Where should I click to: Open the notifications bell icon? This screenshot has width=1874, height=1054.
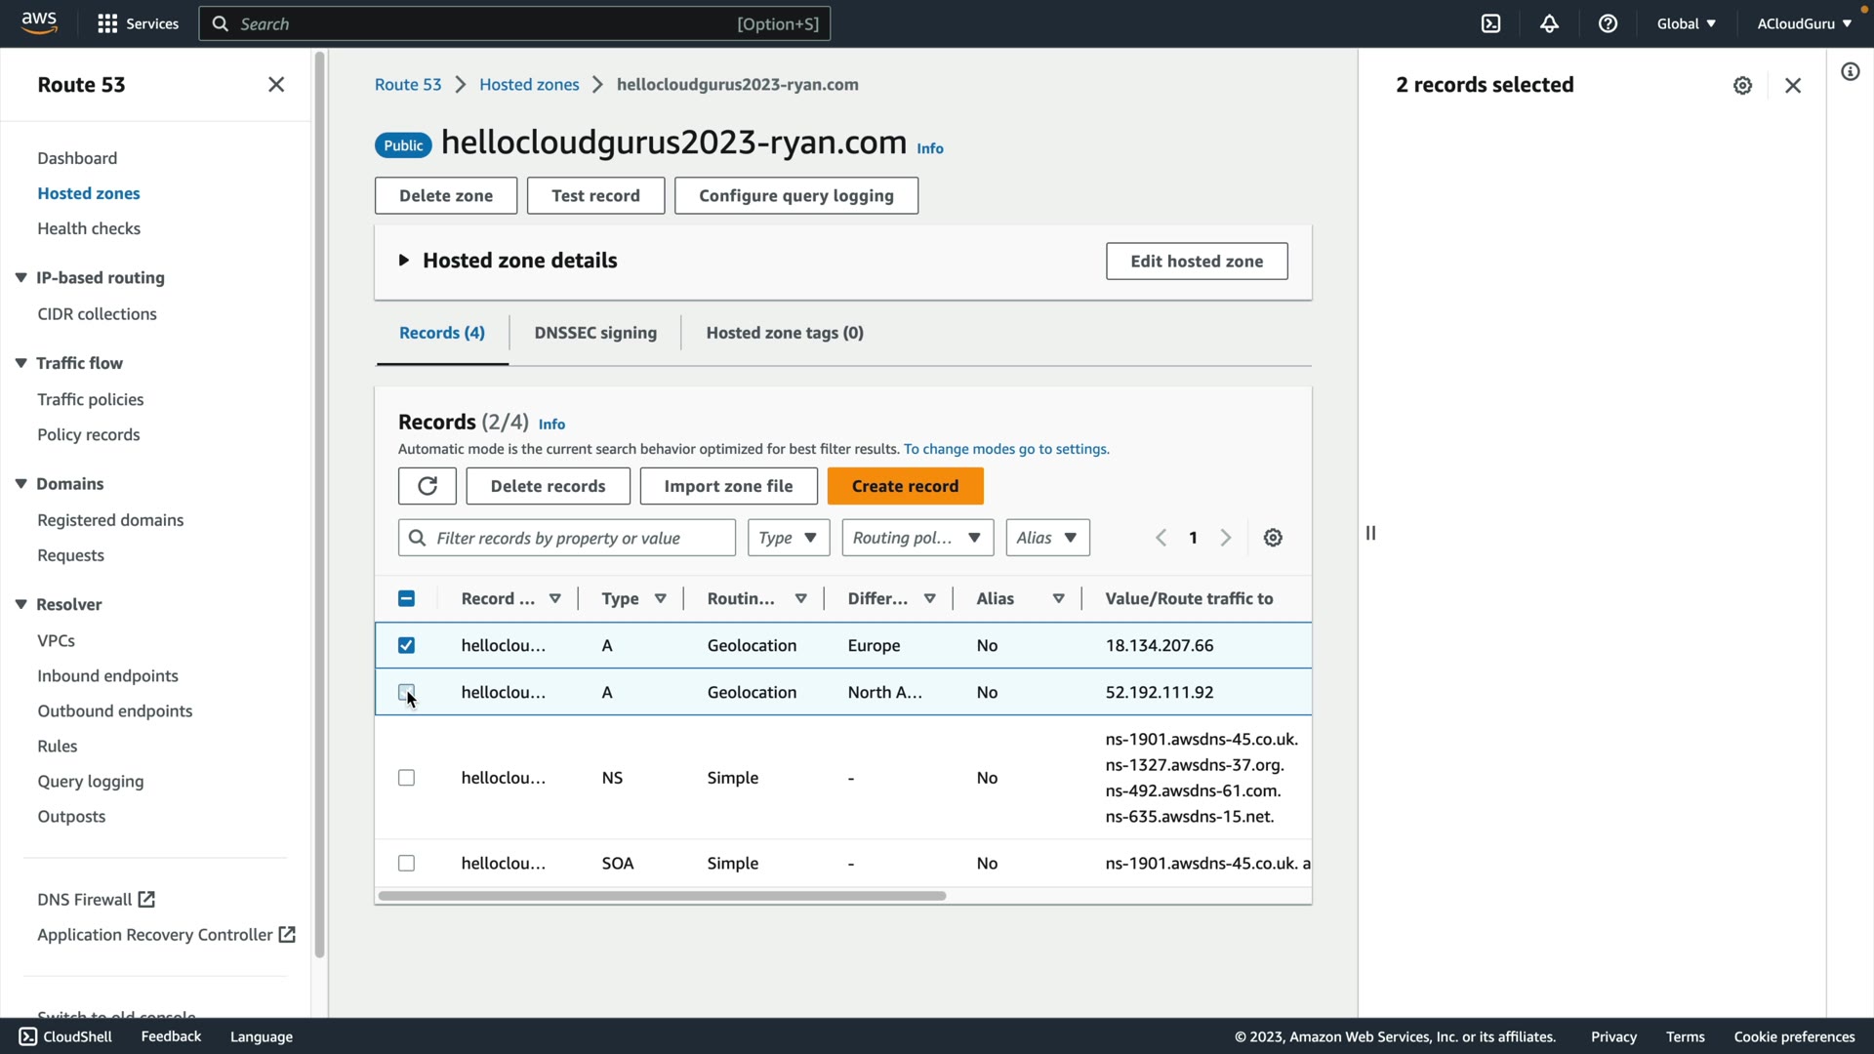coord(1549,23)
